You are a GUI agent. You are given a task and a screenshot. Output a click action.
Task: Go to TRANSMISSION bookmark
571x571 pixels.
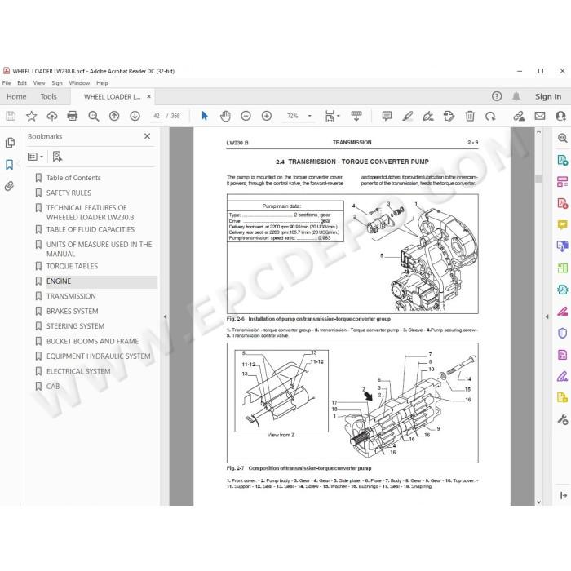tap(71, 296)
